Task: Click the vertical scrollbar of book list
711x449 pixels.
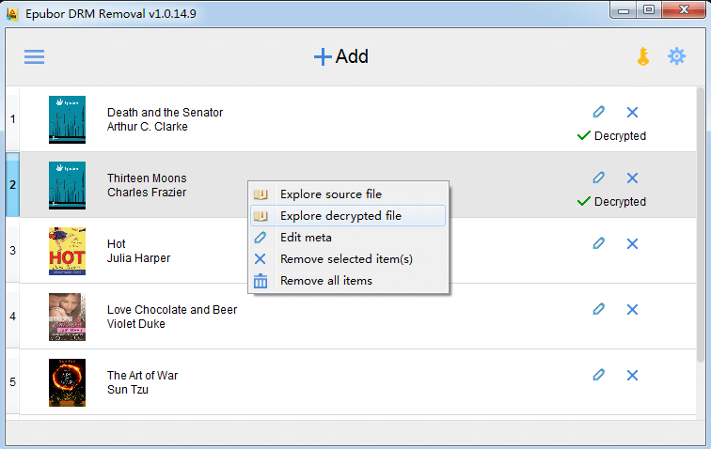Action: [701, 224]
